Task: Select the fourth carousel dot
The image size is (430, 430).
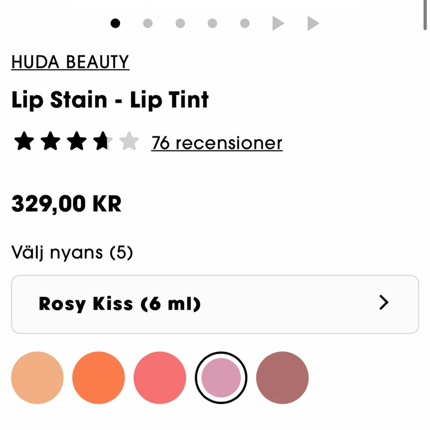Action: tap(212, 23)
